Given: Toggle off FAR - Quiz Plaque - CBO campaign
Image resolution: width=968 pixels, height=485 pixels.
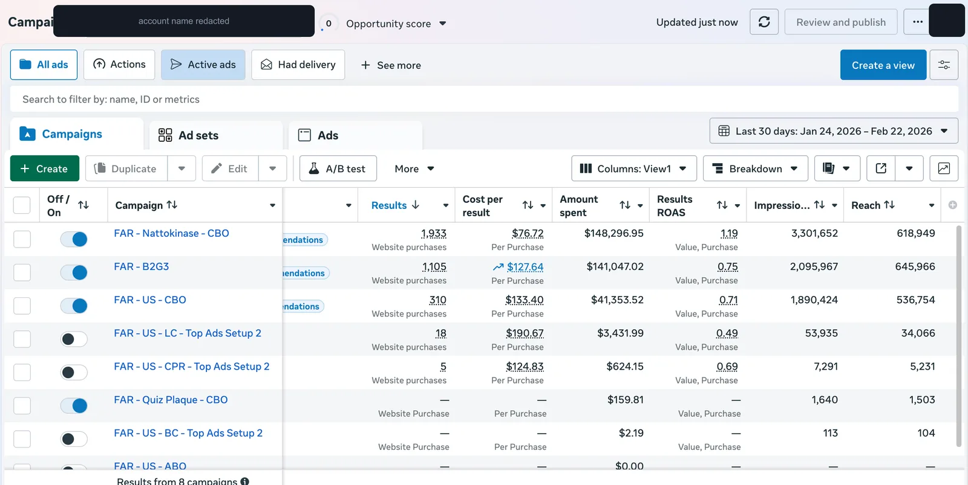Looking at the screenshot, I should pyautogui.click(x=74, y=405).
